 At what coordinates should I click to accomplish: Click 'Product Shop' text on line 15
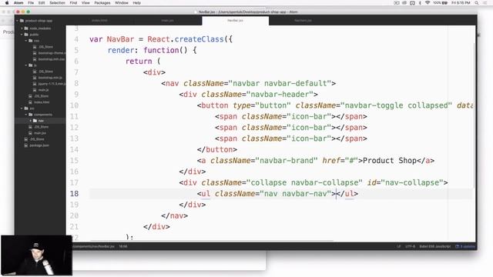(x=390, y=161)
